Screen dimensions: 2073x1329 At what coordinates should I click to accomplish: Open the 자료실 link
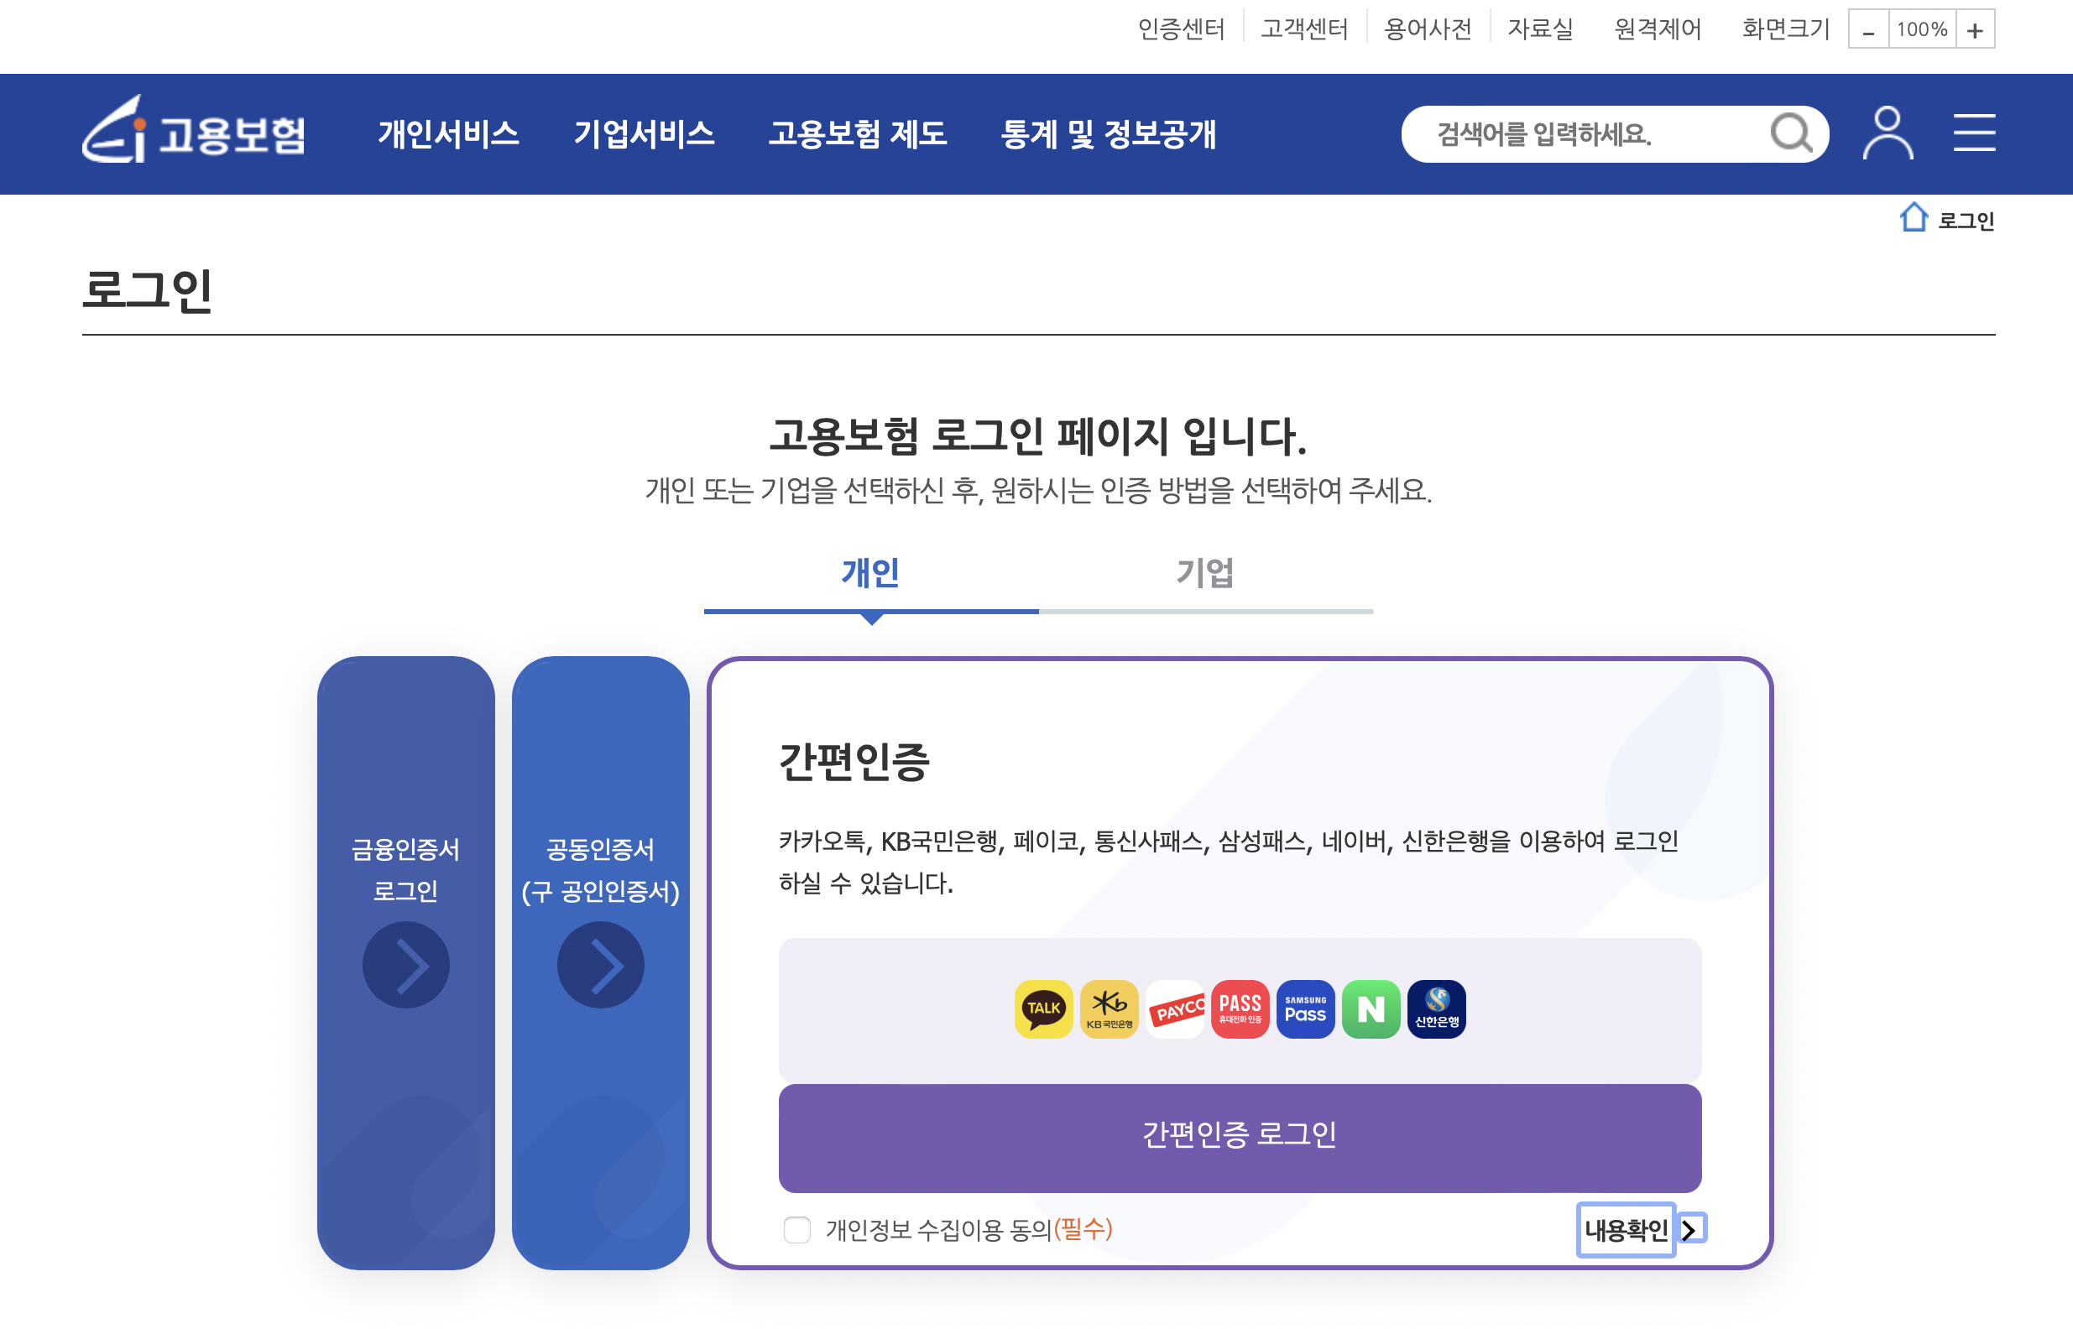(1540, 29)
